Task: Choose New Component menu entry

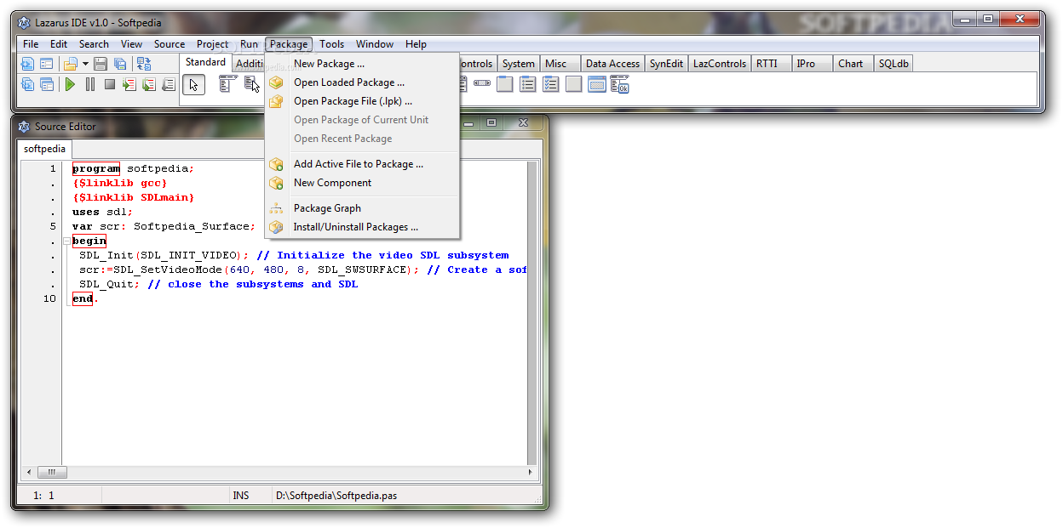Action: [x=362, y=183]
